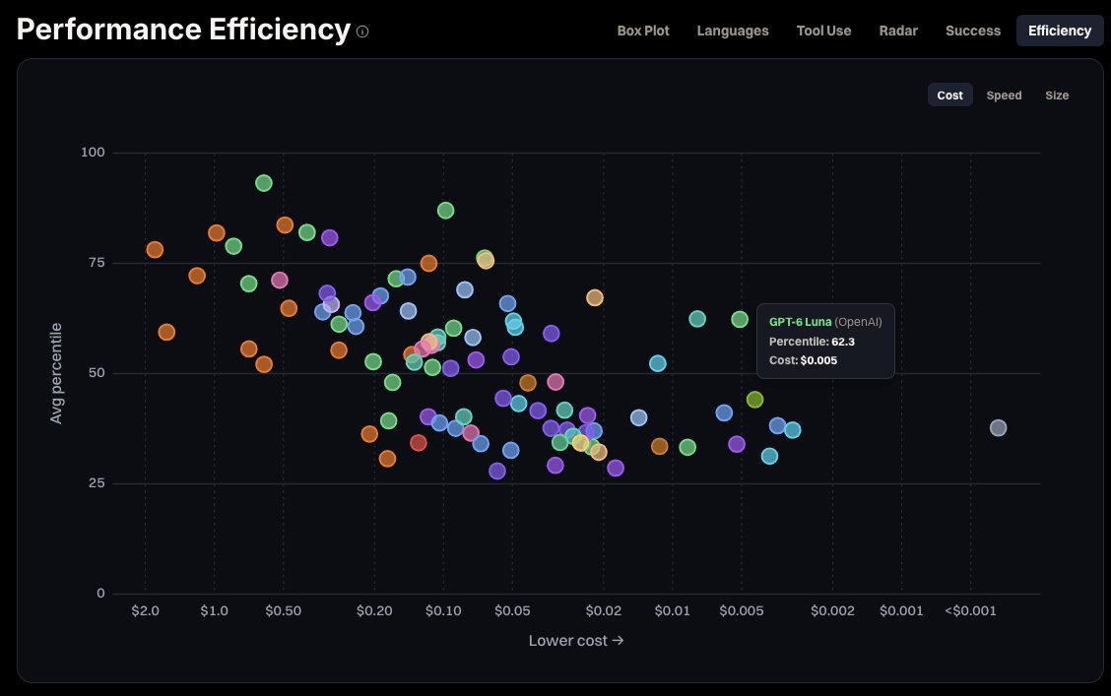The image size is (1111, 696).
Task: Click the '75' y-axis tick label
Action: tap(98, 263)
